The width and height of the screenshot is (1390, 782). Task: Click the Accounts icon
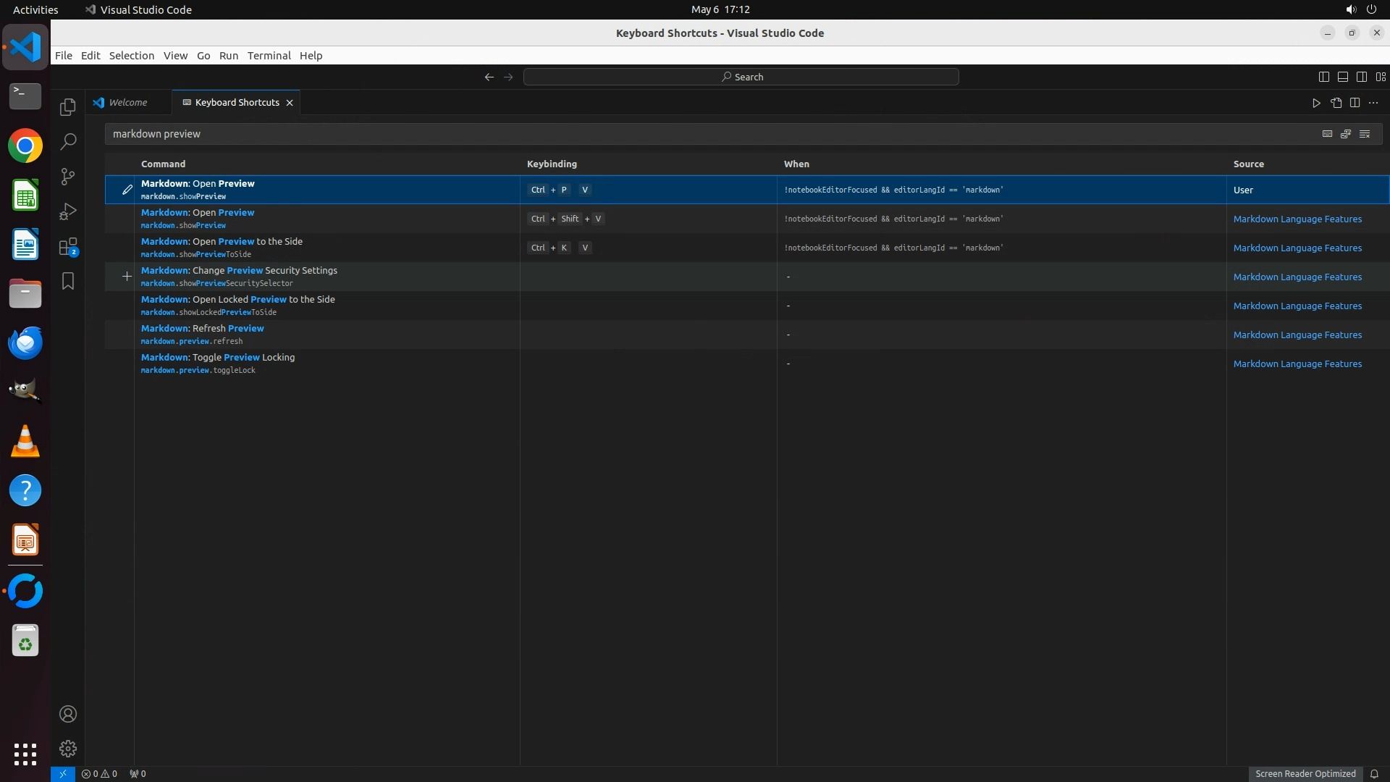(67, 714)
